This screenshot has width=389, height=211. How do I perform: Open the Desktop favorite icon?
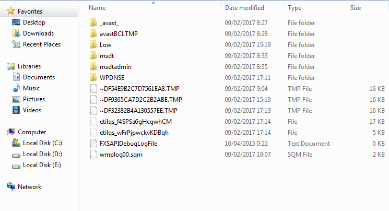(16, 22)
